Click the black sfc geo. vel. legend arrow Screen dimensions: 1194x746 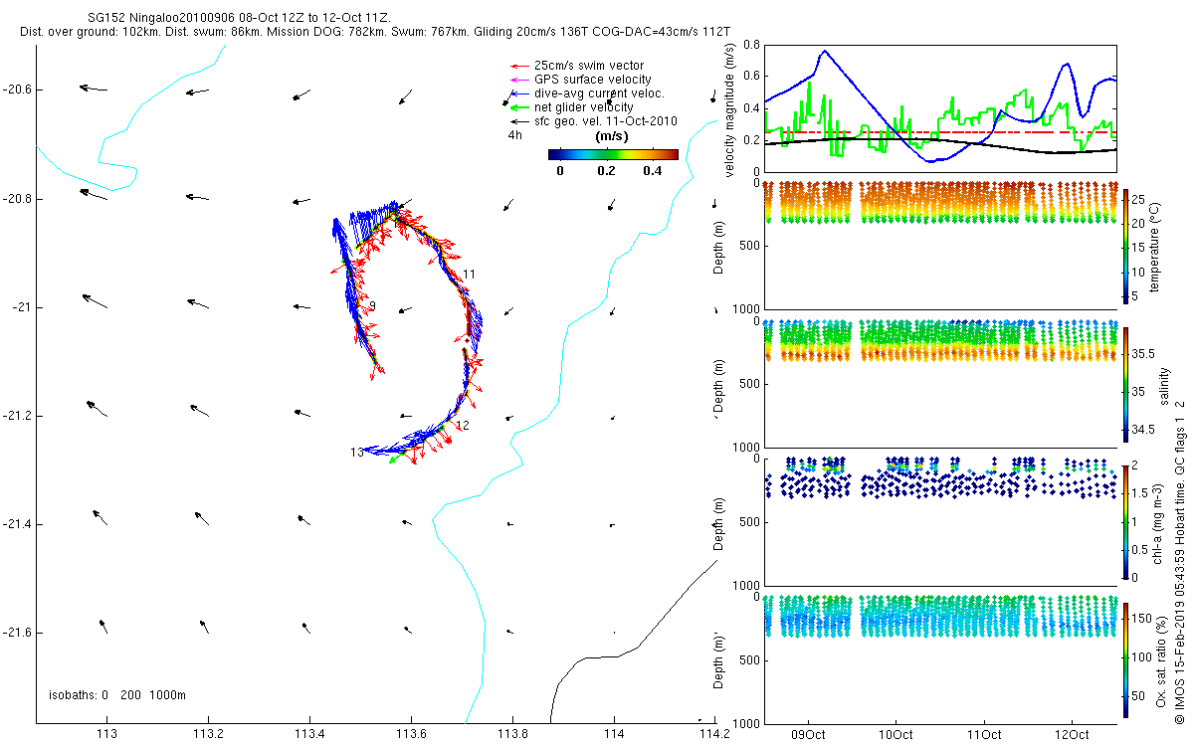pyautogui.click(x=517, y=121)
